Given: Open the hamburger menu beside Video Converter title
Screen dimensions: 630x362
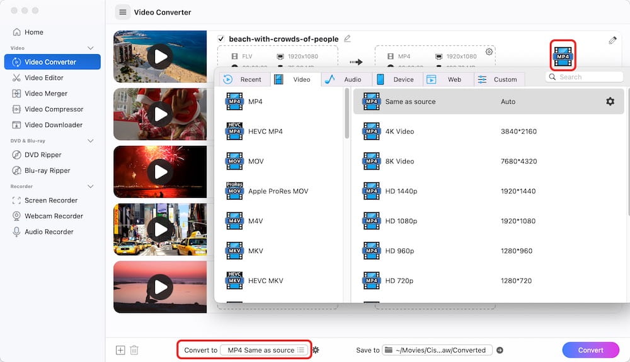Looking at the screenshot, I should coord(123,12).
